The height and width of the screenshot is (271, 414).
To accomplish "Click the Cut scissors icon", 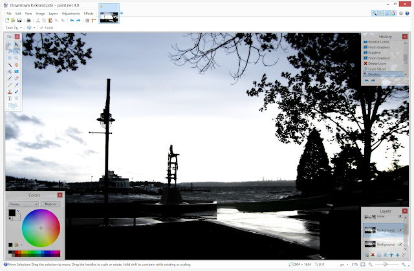I will (38, 20).
